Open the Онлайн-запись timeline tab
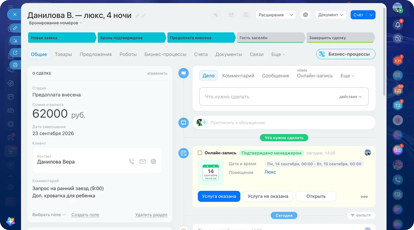This screenshot has width=414, height=230. point(315,76)
